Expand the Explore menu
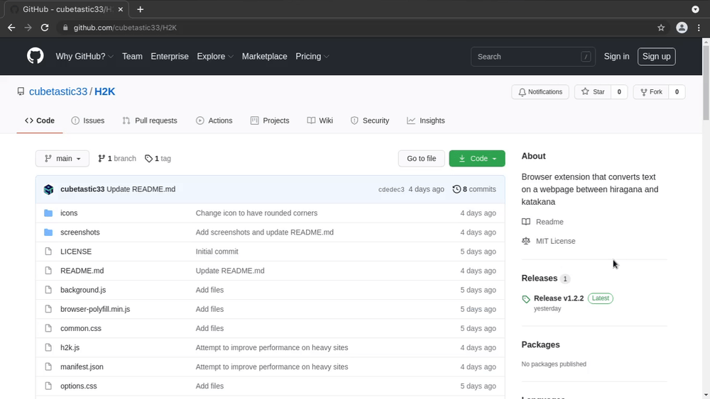Image resolution: width=710 pixels, height=399 pixels. point(215,57)
